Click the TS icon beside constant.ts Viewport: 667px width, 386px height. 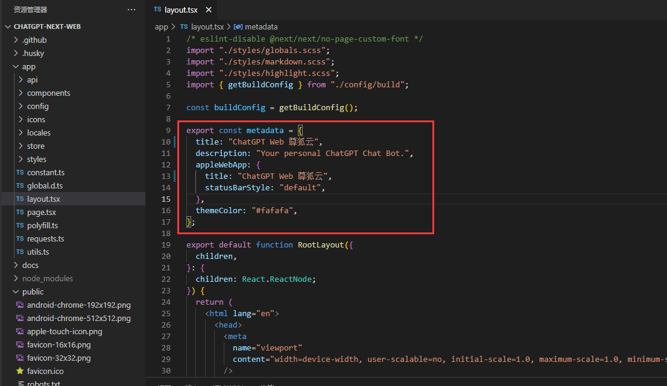click(20, 172)
